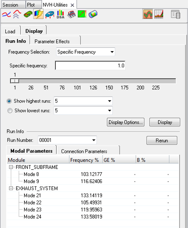Click the frequency value 116.62406
Image resolution: width=188 pixels, height=228 pixels.
tap(92, 181)
